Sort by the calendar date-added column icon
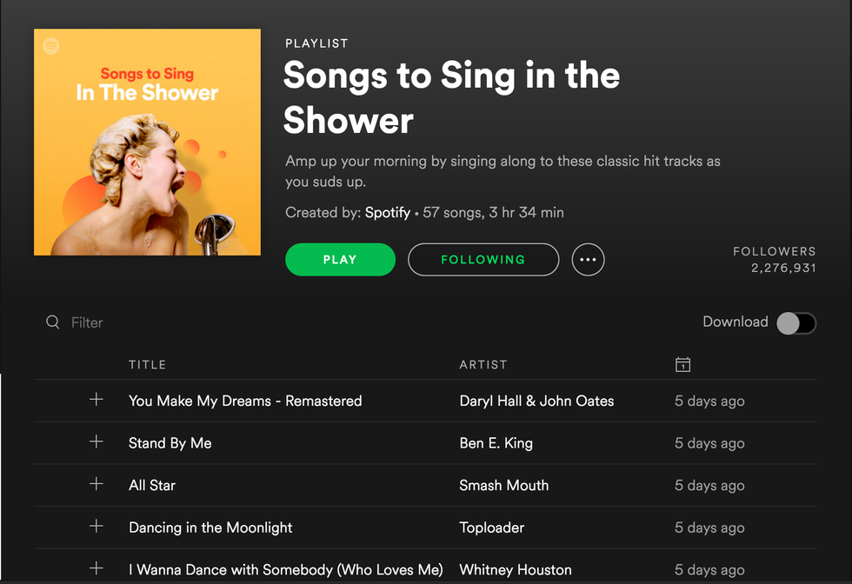This screenshot has height=584, width=852. point(682,365)
